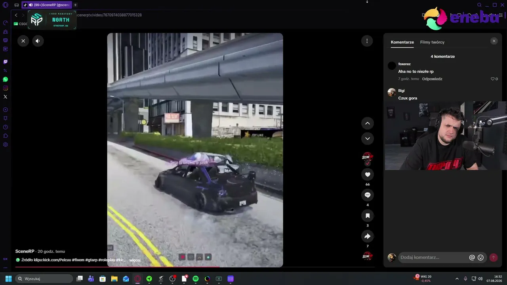Open the sidebar player icon
The height and width of the screenshot is (285, 507).
click(x=6, y=110)
